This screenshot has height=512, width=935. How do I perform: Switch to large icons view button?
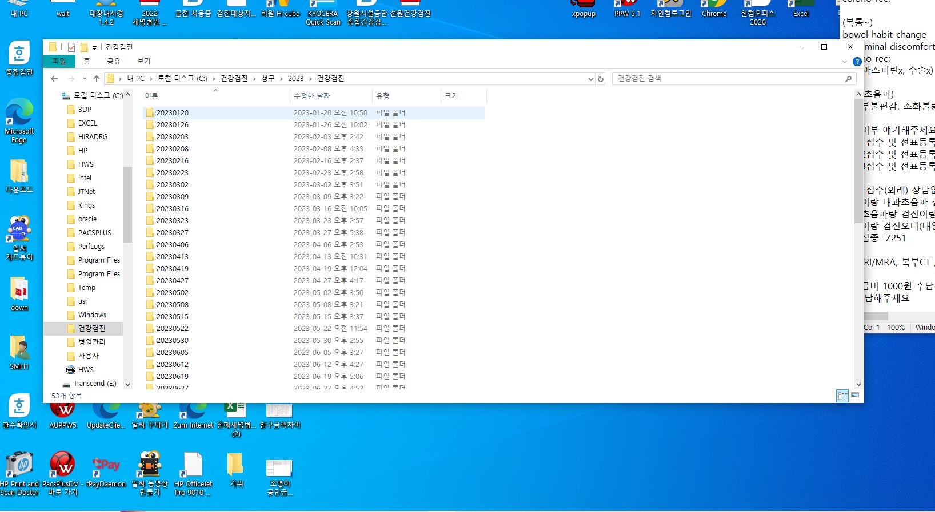click(x=855, y=396)
